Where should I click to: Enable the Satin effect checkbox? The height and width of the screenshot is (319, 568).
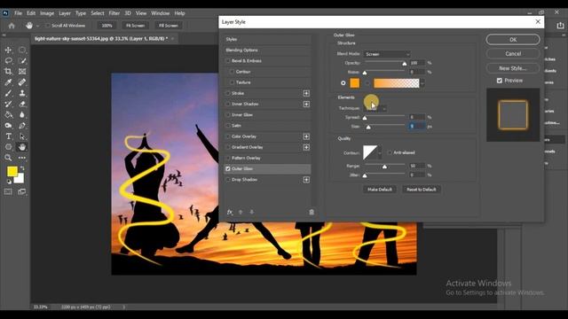[228, 126]
